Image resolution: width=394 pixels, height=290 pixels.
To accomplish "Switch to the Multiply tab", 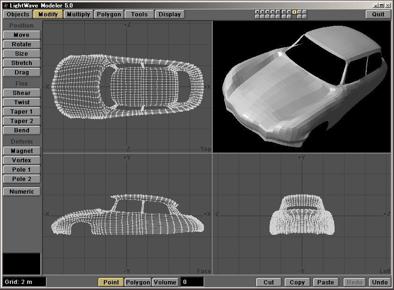I will click(x=78, y=14).
